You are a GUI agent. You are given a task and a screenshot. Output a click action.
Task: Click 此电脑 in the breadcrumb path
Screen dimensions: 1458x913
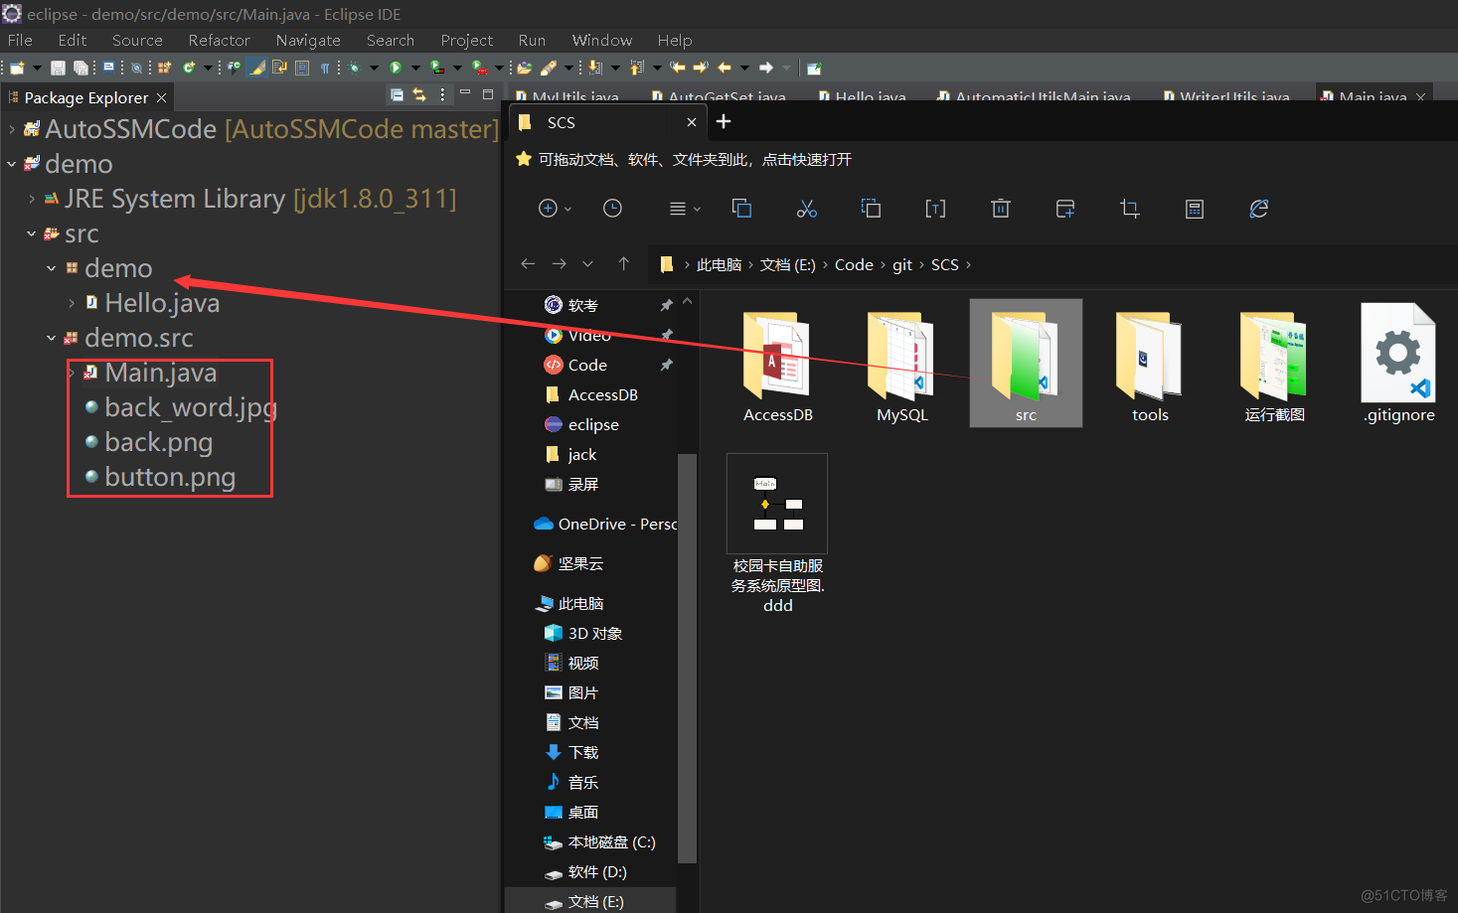(x=719, y=264)
